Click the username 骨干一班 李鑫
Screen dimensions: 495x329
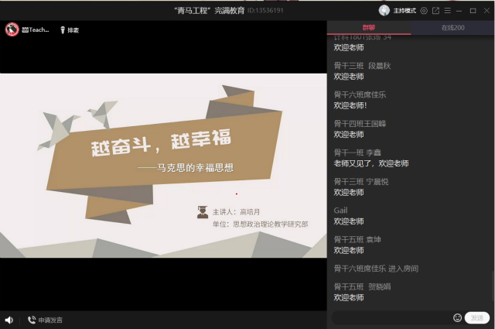tap(357, 153)
